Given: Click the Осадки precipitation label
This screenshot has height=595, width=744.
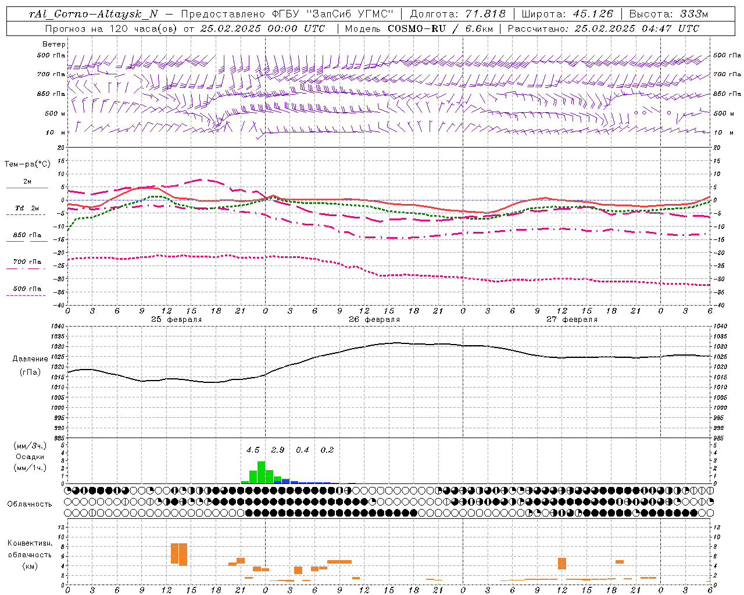Looking at the screenshot, I should pyautogui.click(x=30, y=457).
